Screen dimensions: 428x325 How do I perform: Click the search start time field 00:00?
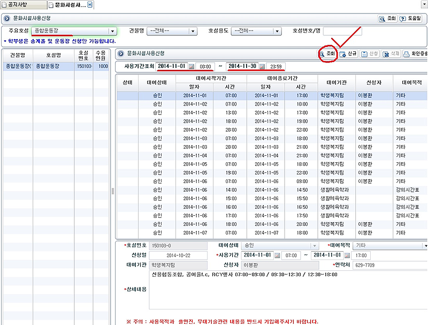tap(205, 66)
